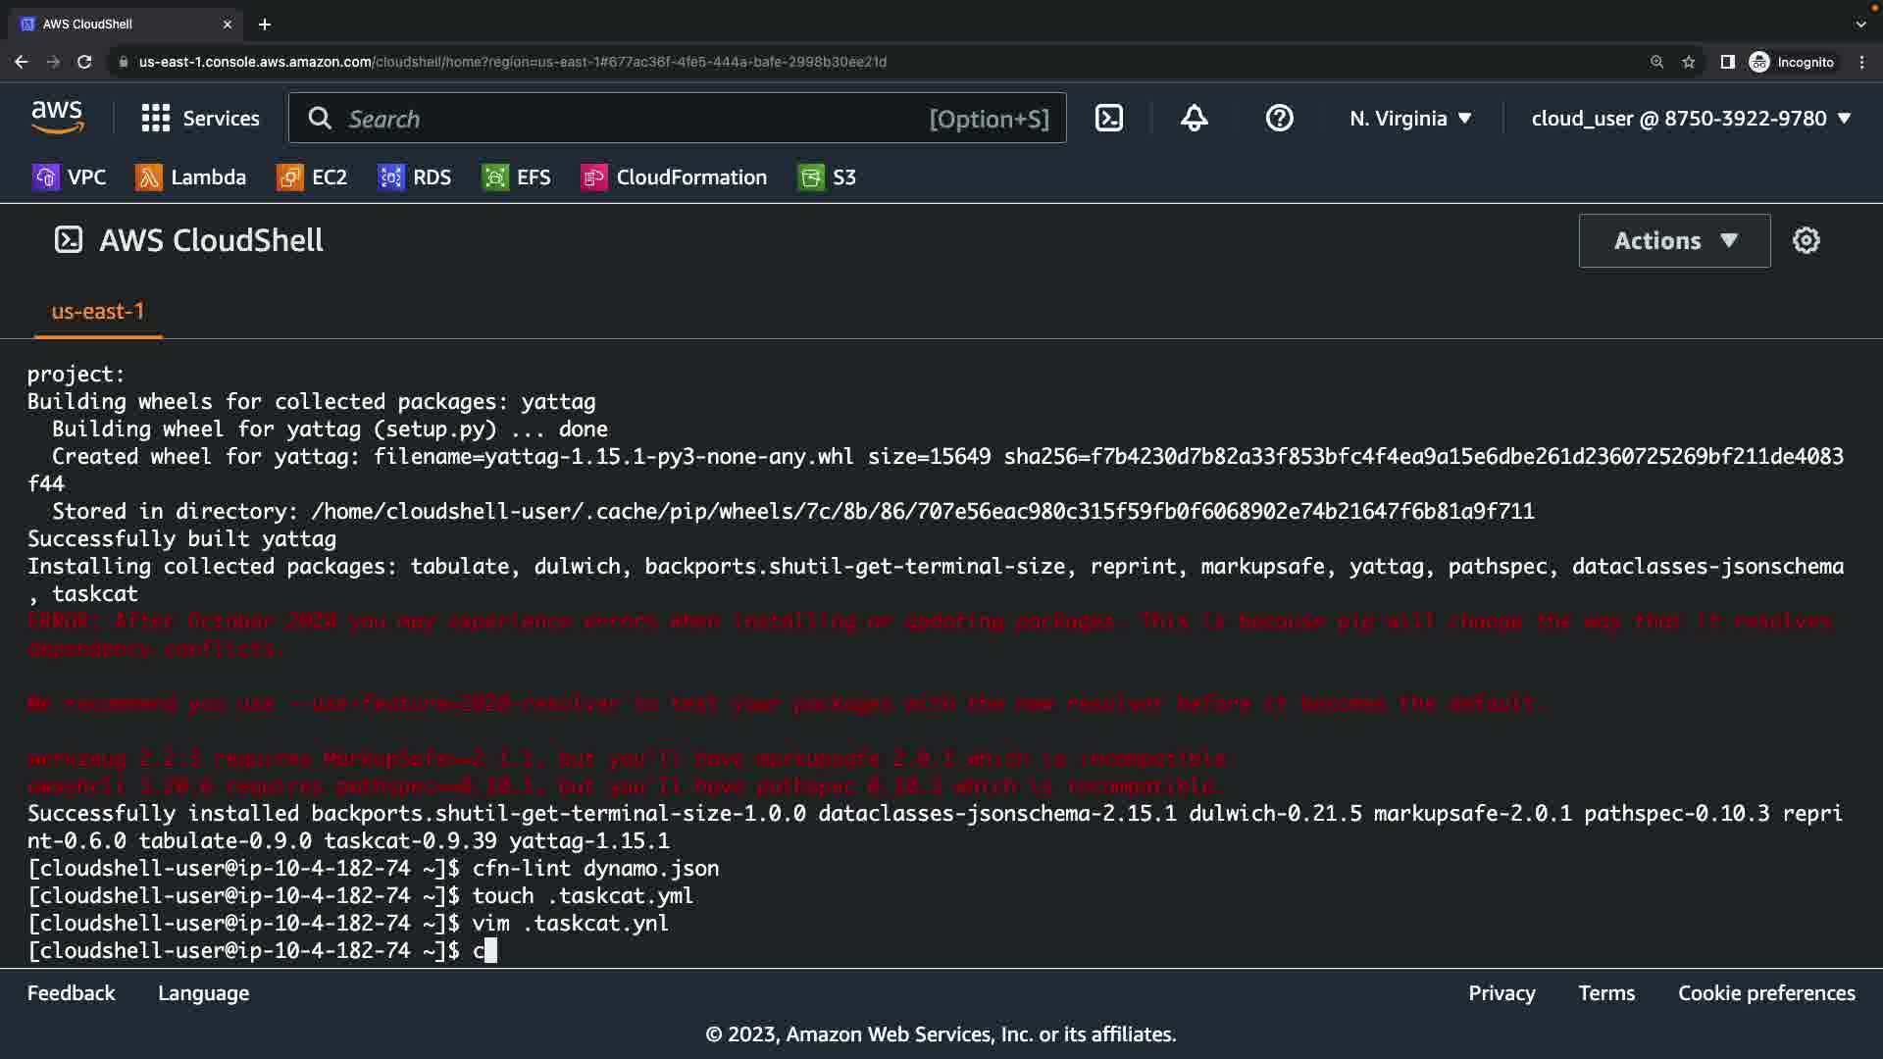Expand the cloud_user account menu
This screenshot has height=1059, width=1883.
tap(1691, 119)
